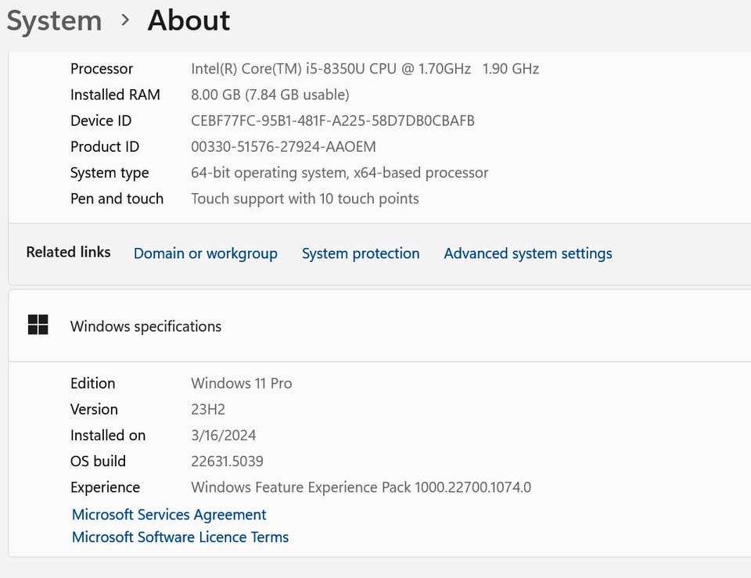Screen dimensions: 751x578
Task: Click the OS build number 22631.5039
Action: coord(227,461)
